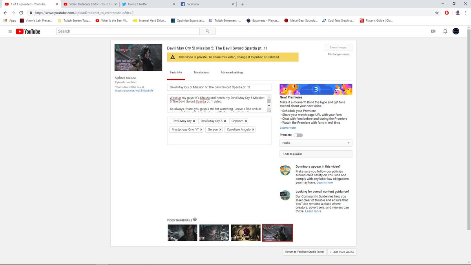The width and height of the screenshot is (471, 265).
Task: Return to YouTube Studio (beta)
Action: pyautogui.click(x=305, y=252)
